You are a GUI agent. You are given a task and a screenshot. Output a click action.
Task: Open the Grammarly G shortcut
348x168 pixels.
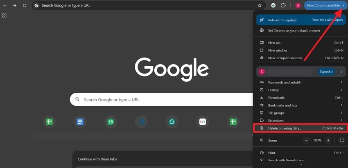[x=172, y=122]
